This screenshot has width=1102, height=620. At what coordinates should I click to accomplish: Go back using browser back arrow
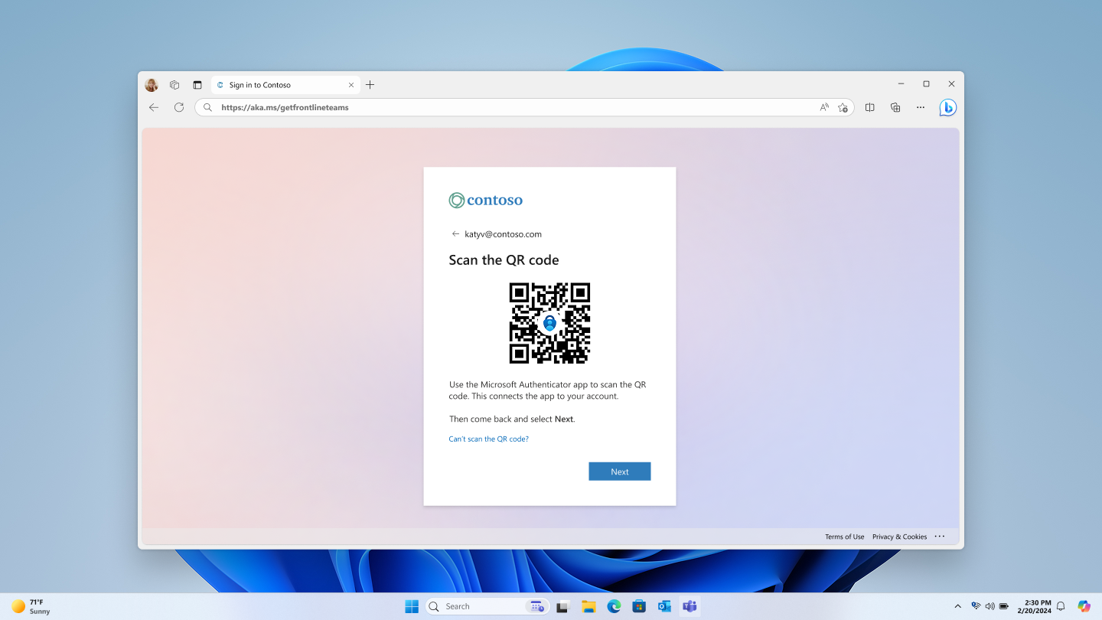tap(154, 107)
